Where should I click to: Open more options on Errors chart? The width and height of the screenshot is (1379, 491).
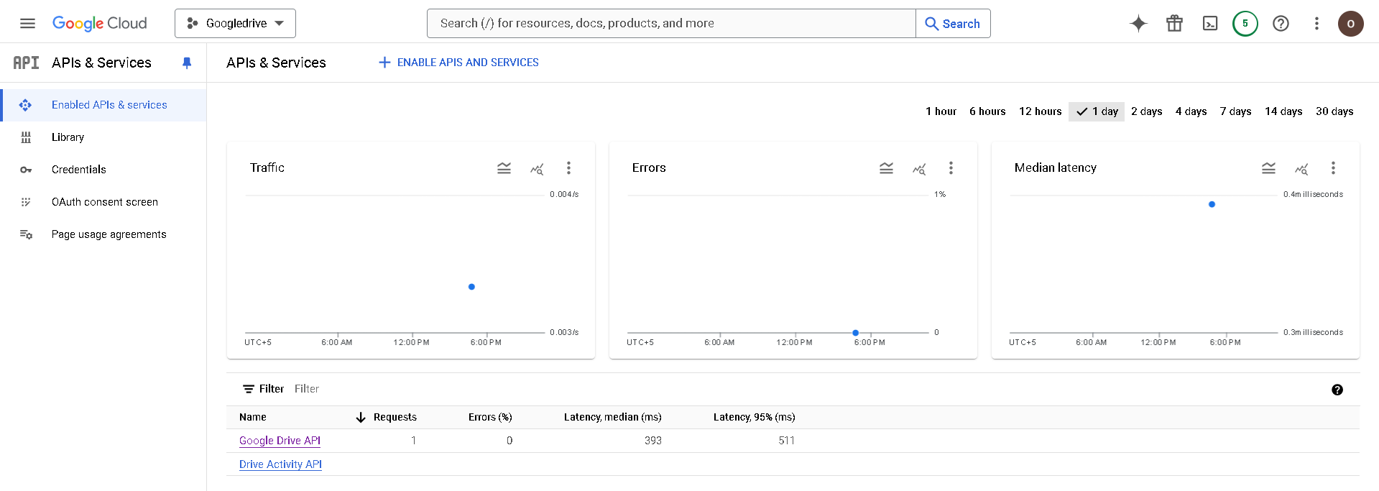click(x=951, y=168)
